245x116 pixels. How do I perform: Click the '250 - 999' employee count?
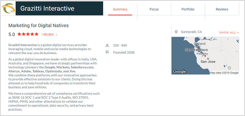[x=120, y=46]
